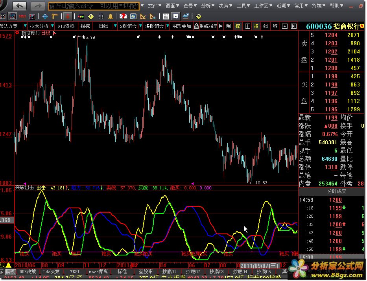Click the 图形叠加 overlay button
The width and height of the screenshot is (367, 281).
pos(182,26)
